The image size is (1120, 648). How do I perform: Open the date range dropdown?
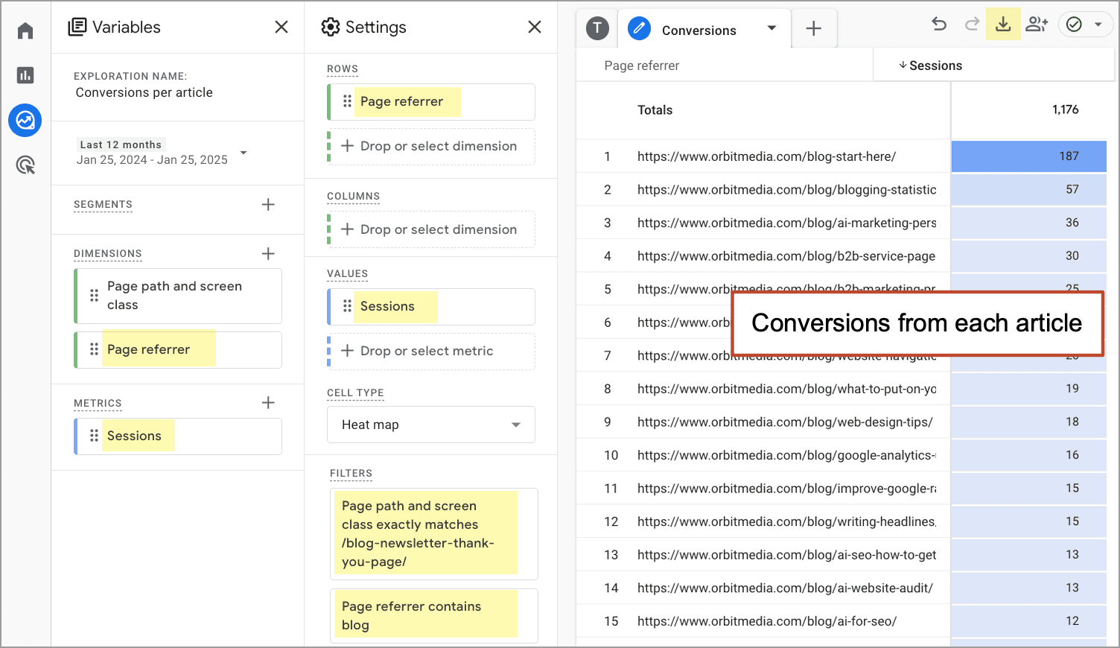243,153
